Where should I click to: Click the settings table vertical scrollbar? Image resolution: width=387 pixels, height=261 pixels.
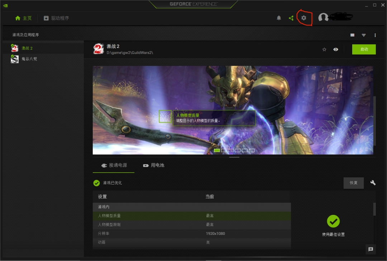point(374,209)
